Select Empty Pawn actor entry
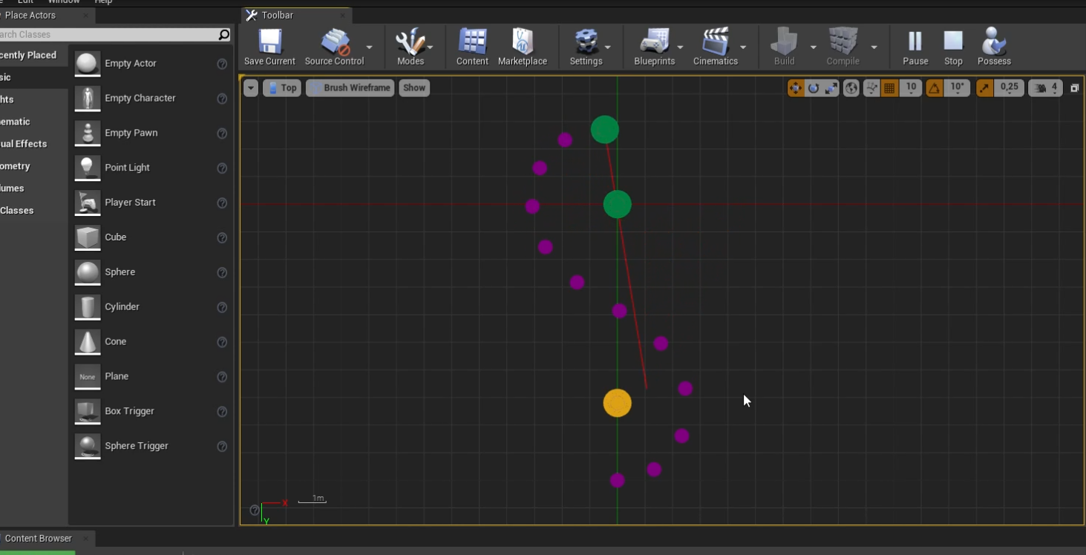This screenshot has width=1086, height=555. (151, 134)
